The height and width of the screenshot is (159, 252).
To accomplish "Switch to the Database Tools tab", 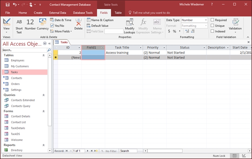I will [83, 13].
